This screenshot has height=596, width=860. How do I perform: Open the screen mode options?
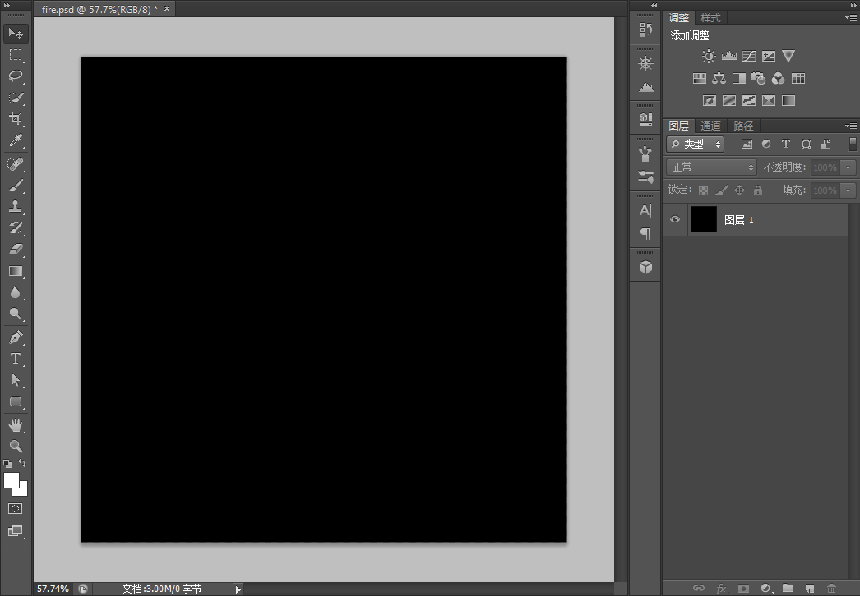point(16,531)
